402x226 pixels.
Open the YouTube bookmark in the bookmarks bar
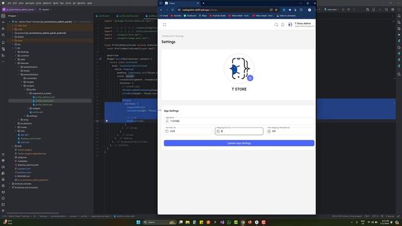coord(176,16)
